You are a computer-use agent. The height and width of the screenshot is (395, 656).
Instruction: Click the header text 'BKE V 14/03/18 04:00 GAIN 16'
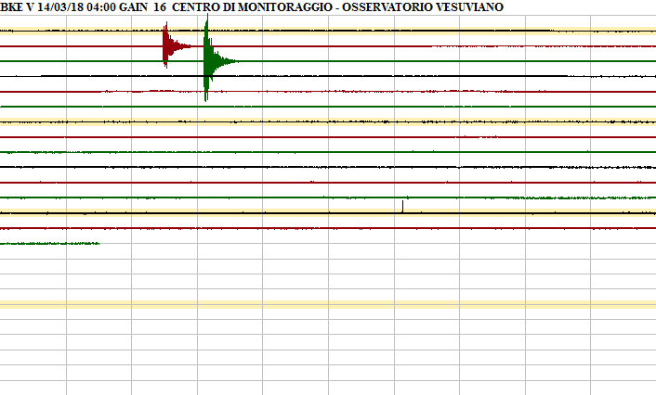click(x=83, y=7)
